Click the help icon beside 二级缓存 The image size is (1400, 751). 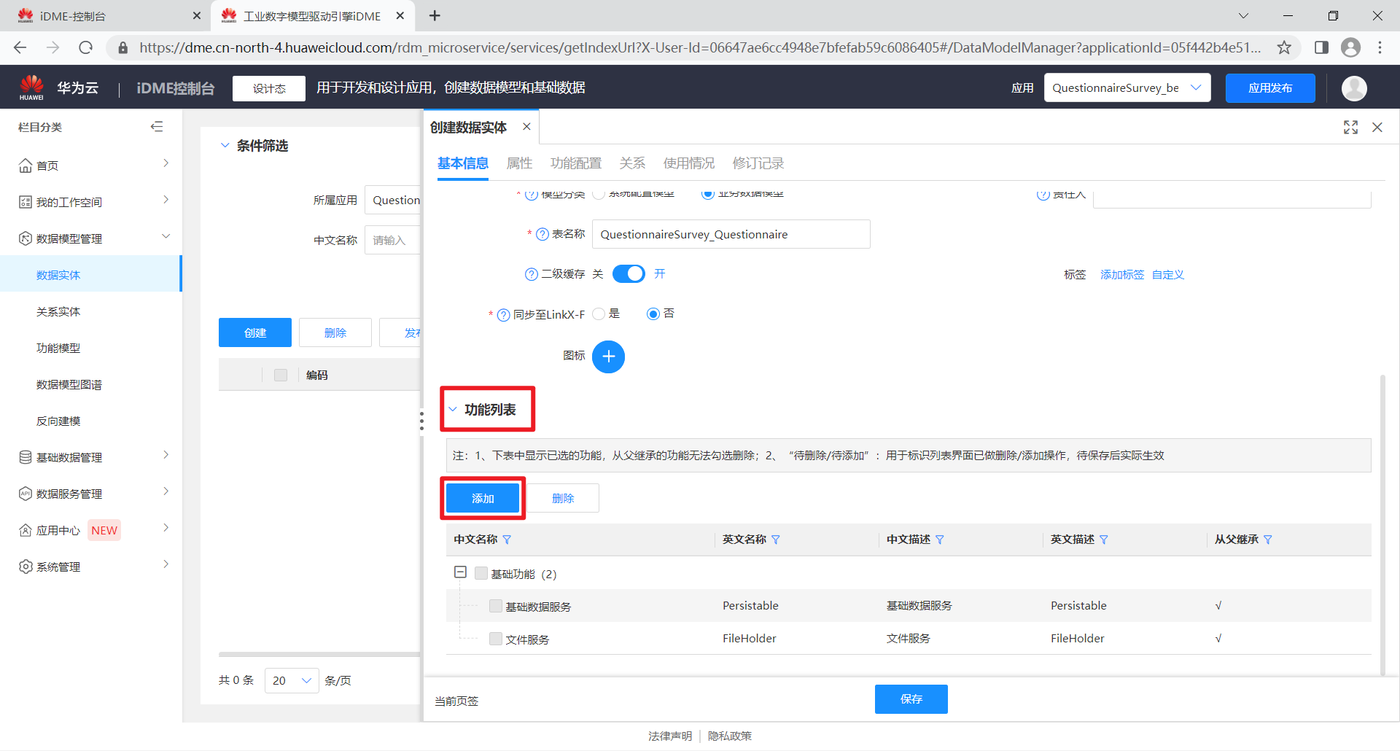pyautogui.click(x=532, y=274)
